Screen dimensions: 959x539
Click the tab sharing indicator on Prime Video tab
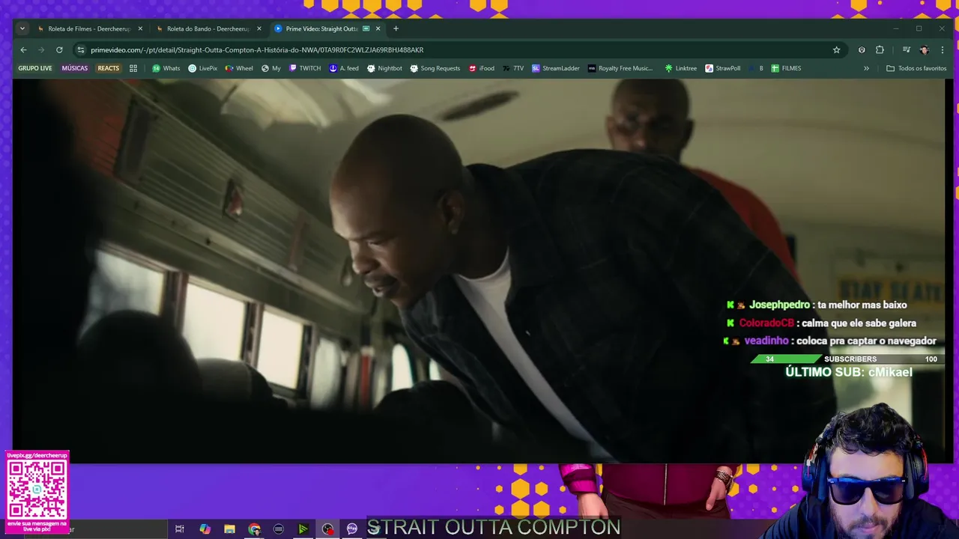click(366, 28)
